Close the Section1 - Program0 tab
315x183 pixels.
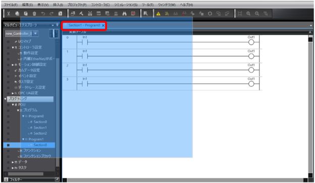[103, 26]
